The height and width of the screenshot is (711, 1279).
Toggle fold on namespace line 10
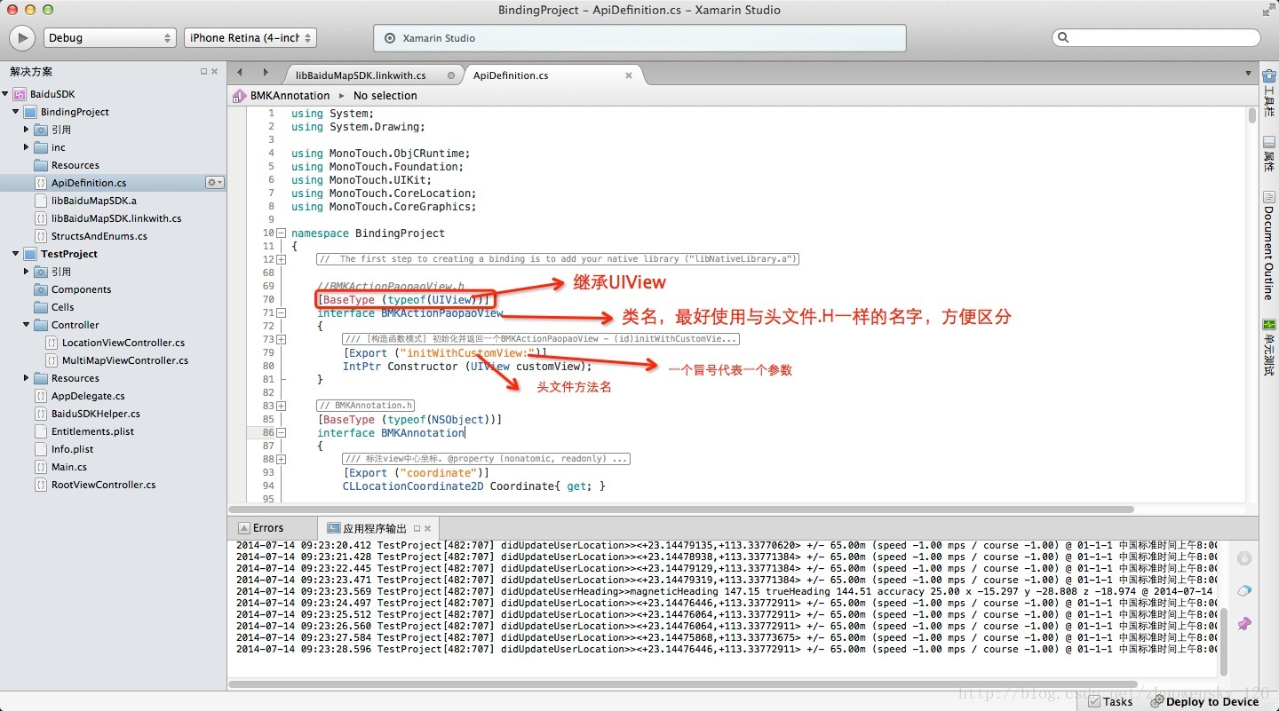(x=281, y=233)
